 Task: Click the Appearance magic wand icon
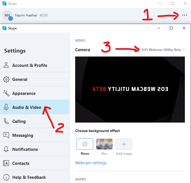(x=6, y=93)
